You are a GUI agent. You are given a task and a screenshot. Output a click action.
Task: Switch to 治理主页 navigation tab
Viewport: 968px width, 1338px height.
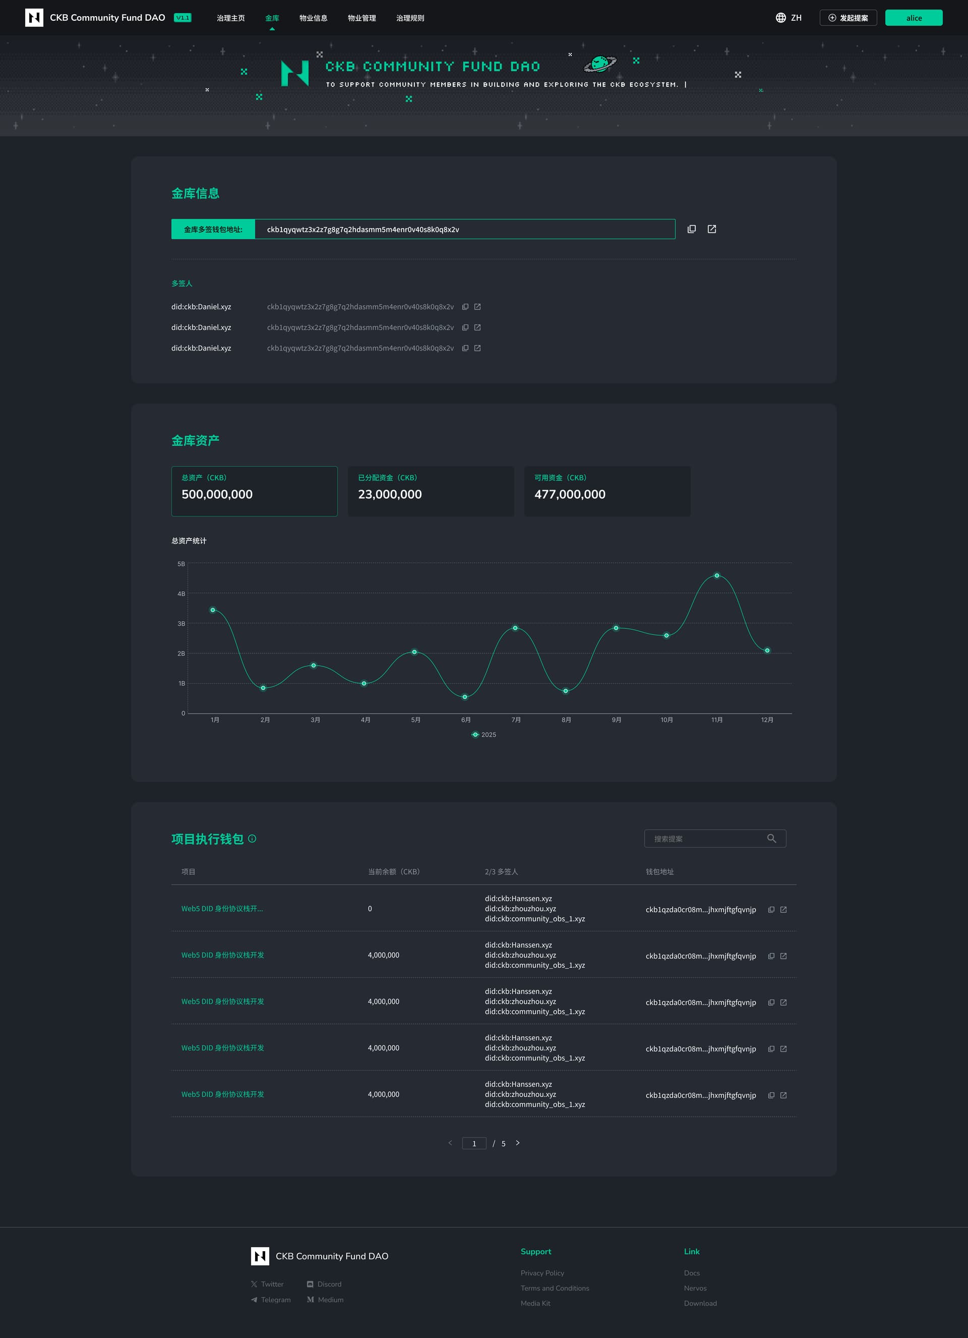[230, 18]
